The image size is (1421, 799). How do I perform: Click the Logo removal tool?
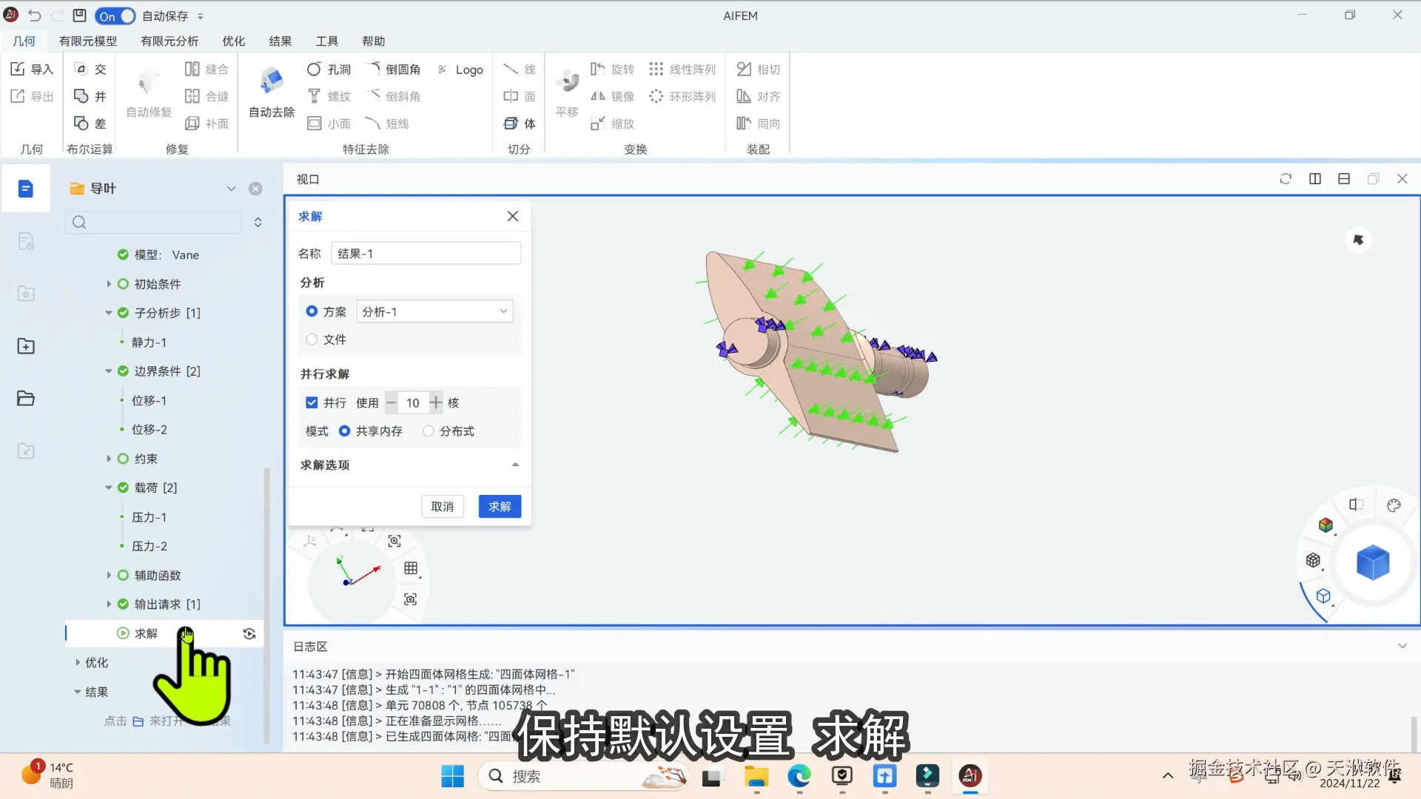pyautogui.click(x=461, y=70)
